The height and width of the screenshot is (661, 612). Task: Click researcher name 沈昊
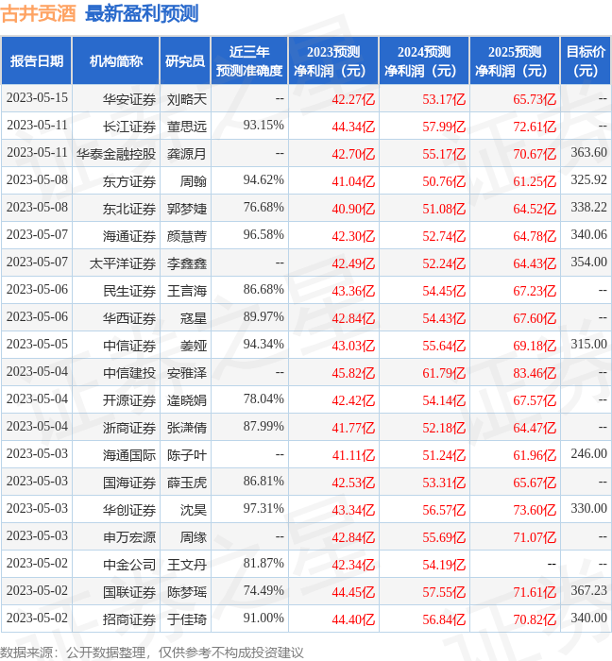(194, 510)
